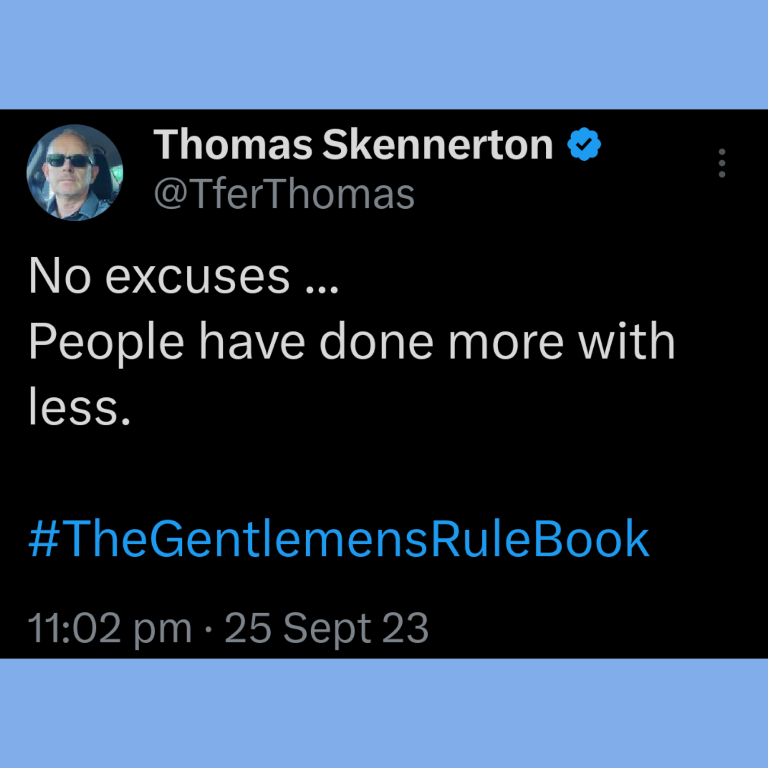Viewport: 768px width, 768px height.
Task: Open Thomas Skennerton's round profile photo
Action: point(75,173)
